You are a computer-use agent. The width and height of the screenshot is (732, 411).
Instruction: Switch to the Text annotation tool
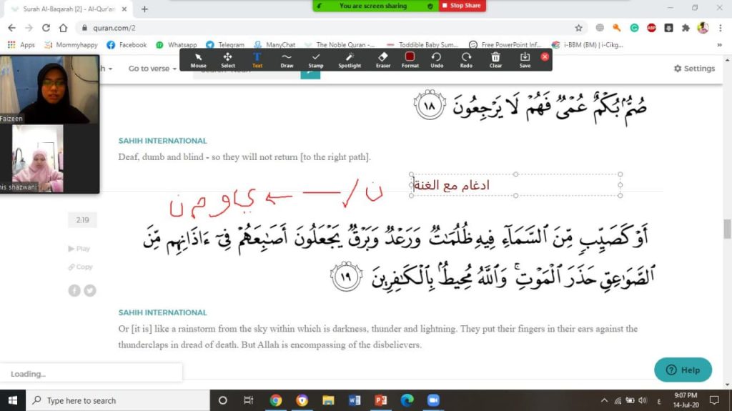[257, 59]
